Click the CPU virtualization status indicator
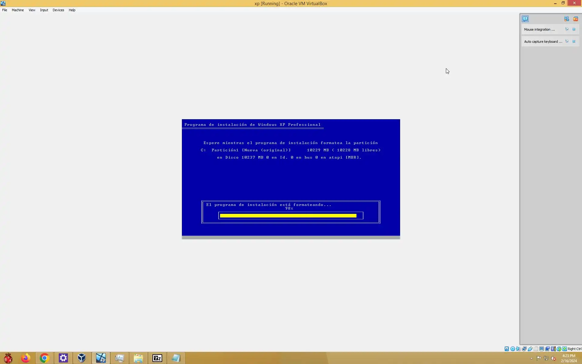Image resolution: width=582 pixels, height=364 pixels. pos(553,349)
